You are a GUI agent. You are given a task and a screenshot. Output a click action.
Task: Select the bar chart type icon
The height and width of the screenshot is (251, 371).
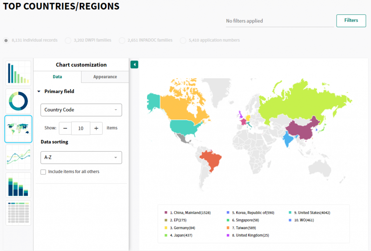pos(18,73)
